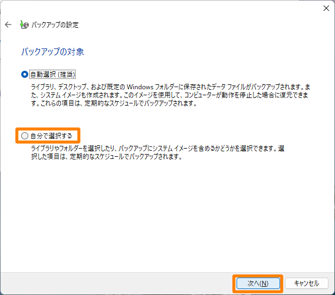Click the バックアップの対象 heading
The image size is (335, 295).
click(52, 52)
